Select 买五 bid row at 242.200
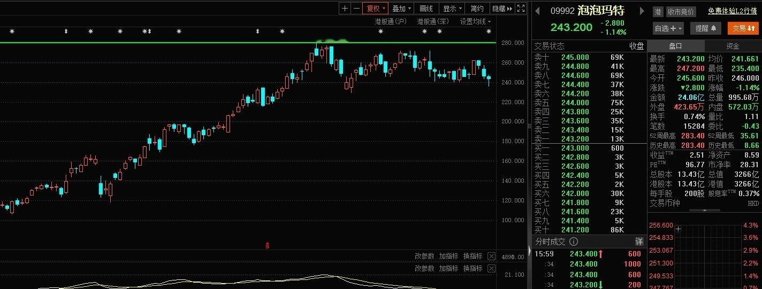The image size is (762, 289). [x=589, y=184]
